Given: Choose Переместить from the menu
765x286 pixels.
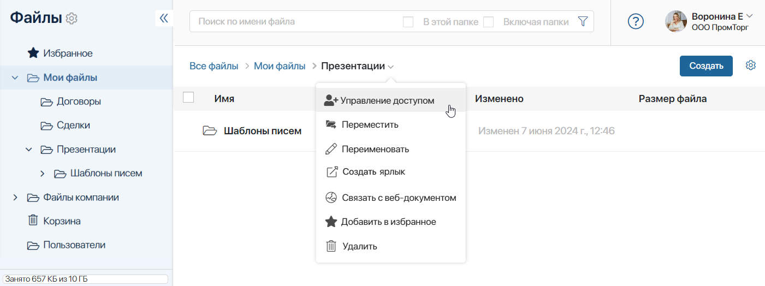Looking at the screenshot, I should [391, 124].
